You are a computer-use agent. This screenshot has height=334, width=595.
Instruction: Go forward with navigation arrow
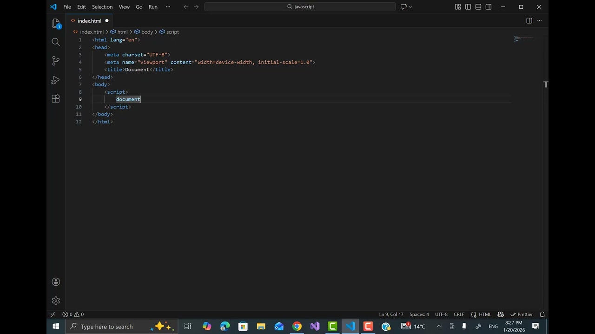pyautogui.click(x=196, y=7)
